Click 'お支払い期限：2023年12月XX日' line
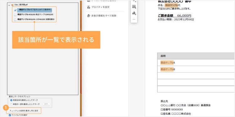This screenshot has width=235, height=117. 176,19
